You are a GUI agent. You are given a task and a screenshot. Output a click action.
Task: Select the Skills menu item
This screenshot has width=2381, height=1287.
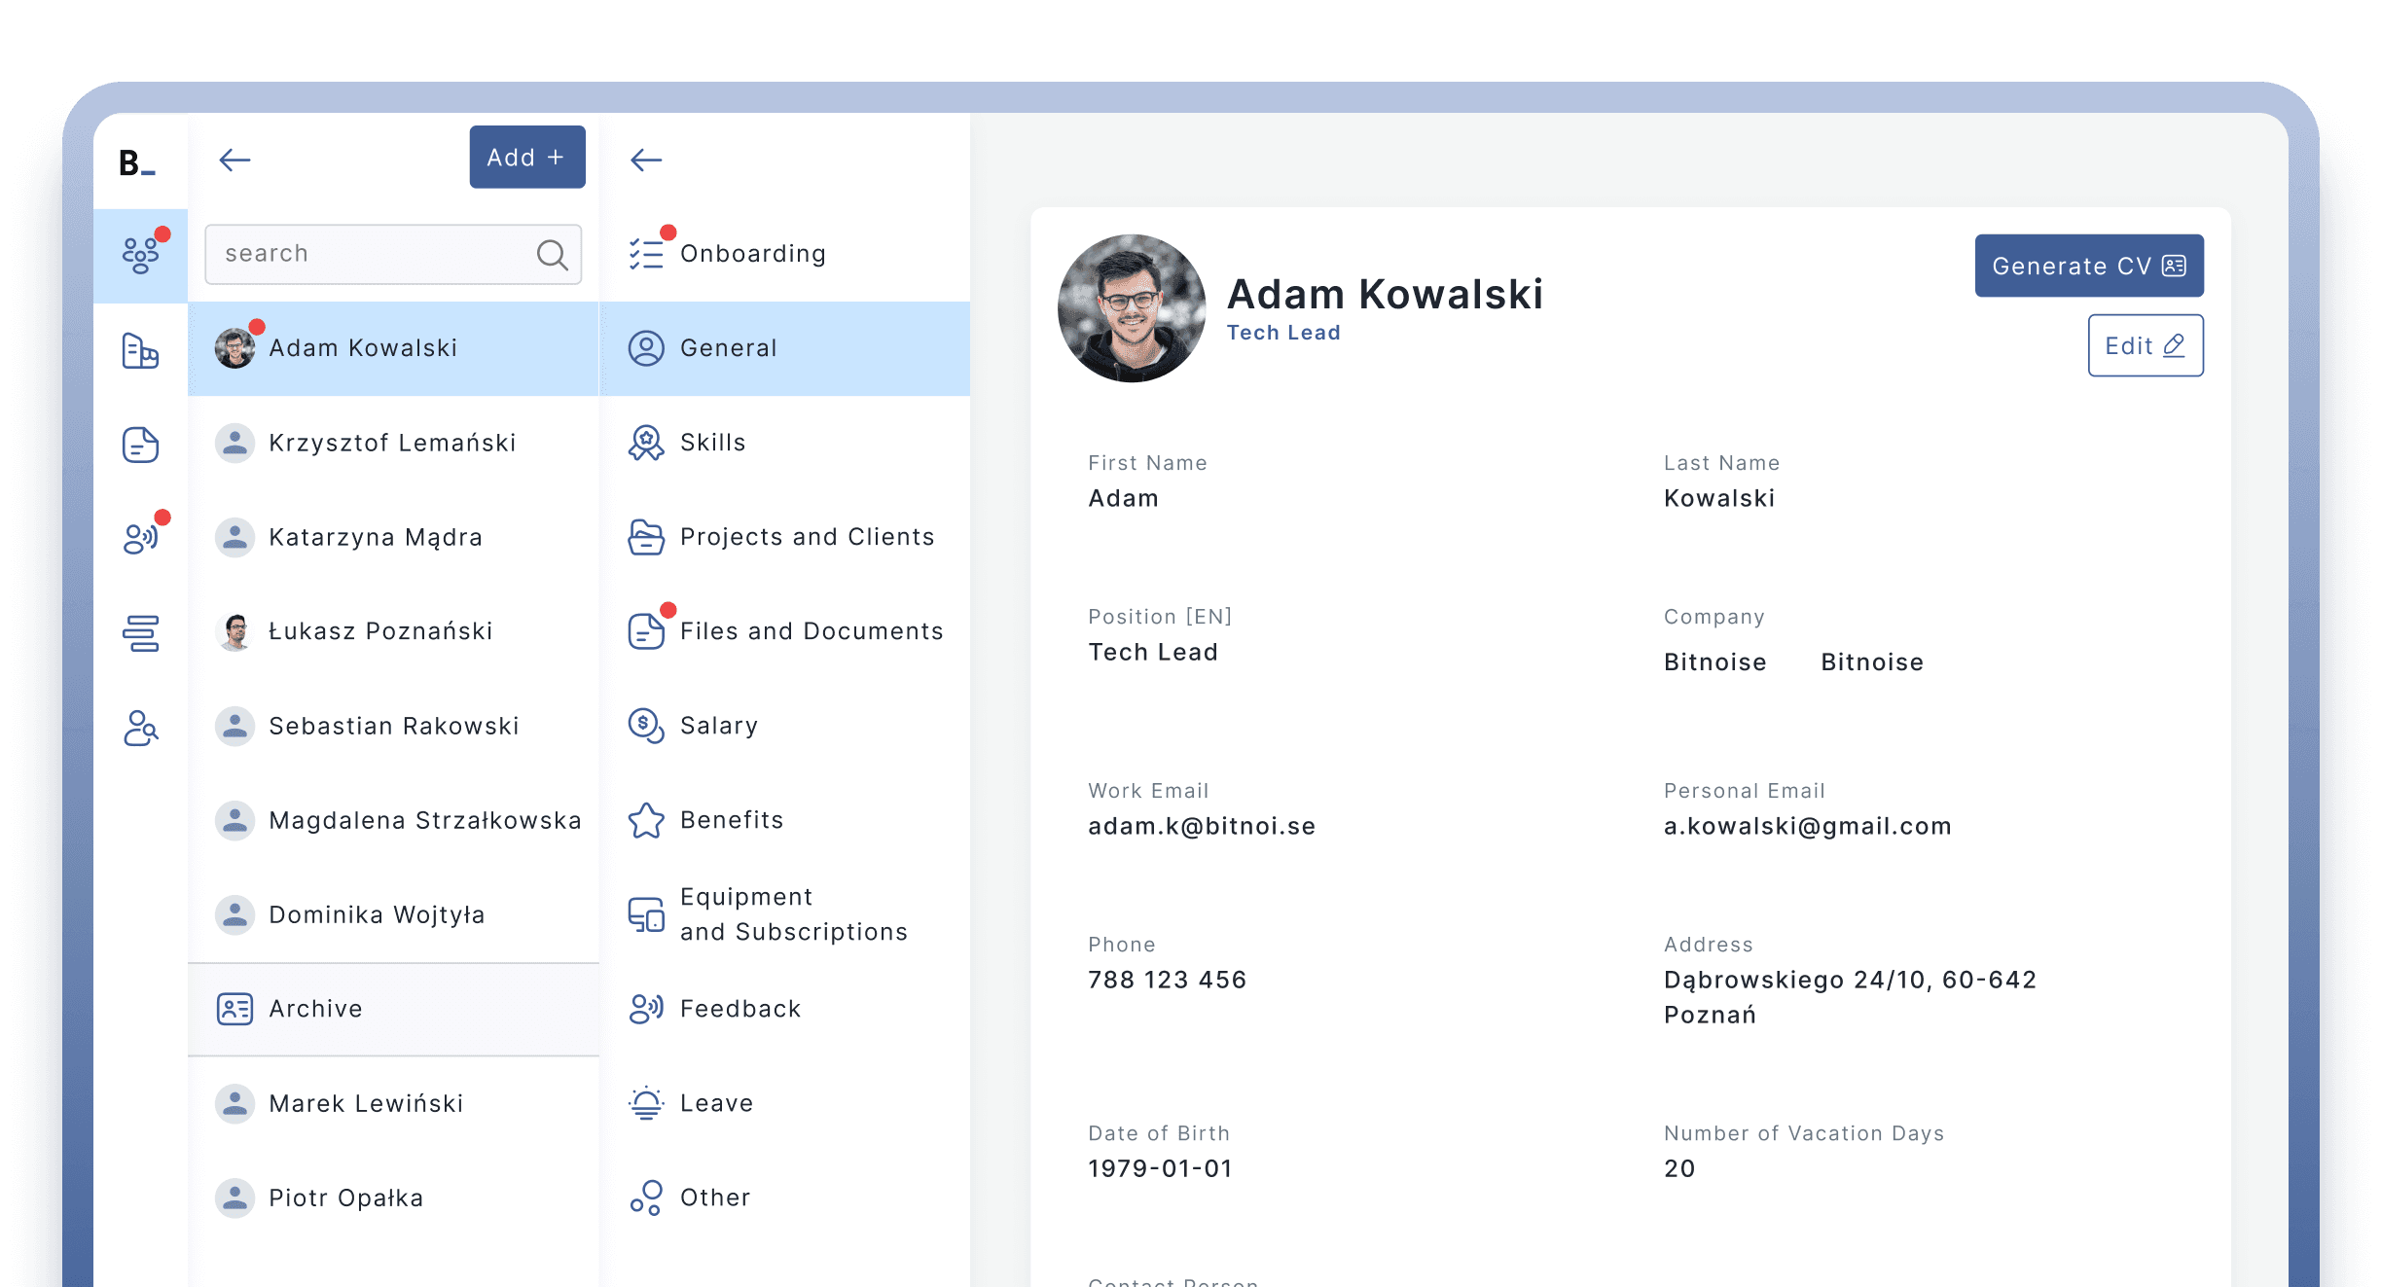[x=712, y=443]
